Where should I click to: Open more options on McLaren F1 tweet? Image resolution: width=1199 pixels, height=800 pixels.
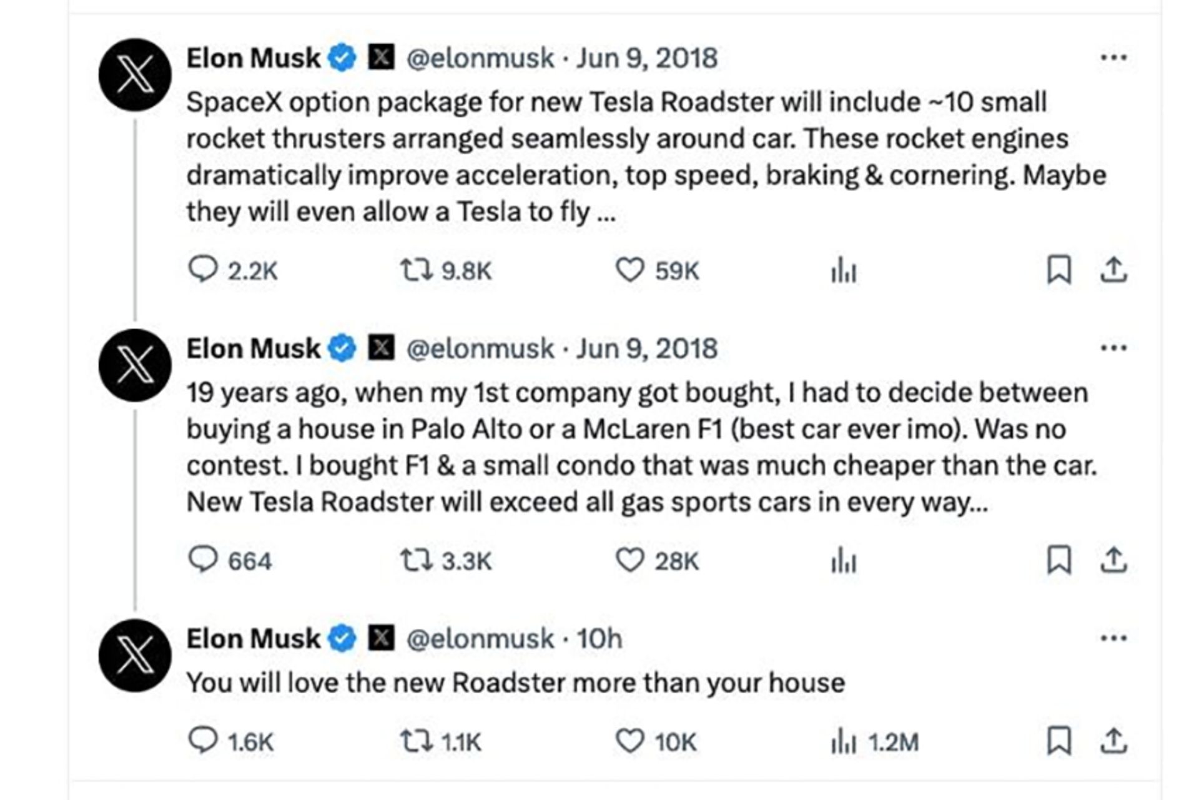point(1113,348)
